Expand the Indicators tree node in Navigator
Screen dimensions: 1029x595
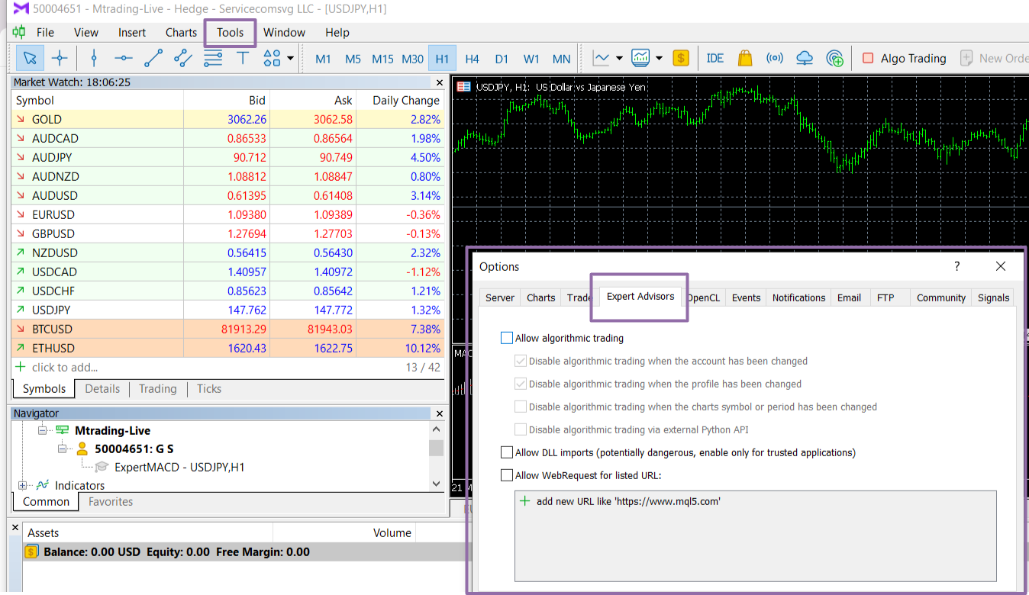[x=22, y=485]
